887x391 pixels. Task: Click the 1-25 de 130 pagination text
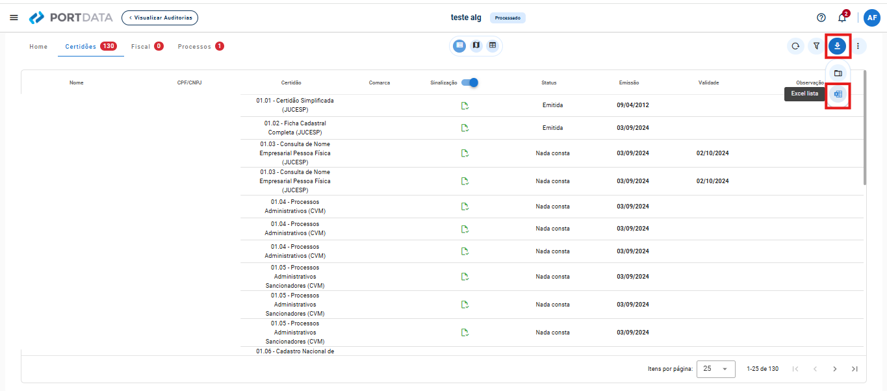tap(763, 369)
